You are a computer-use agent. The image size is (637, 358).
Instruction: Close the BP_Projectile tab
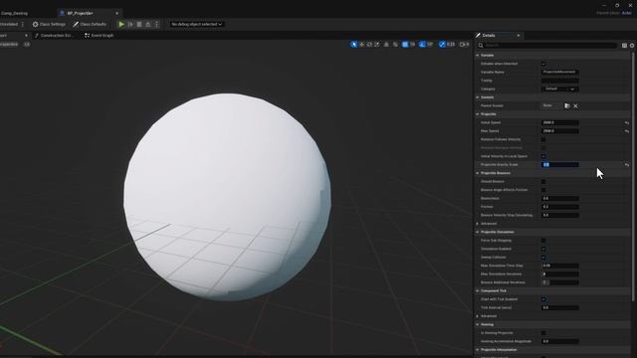[117, 13]
